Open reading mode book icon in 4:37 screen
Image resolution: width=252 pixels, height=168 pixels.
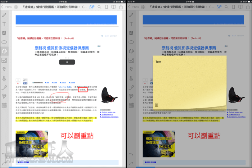[114, 6]
